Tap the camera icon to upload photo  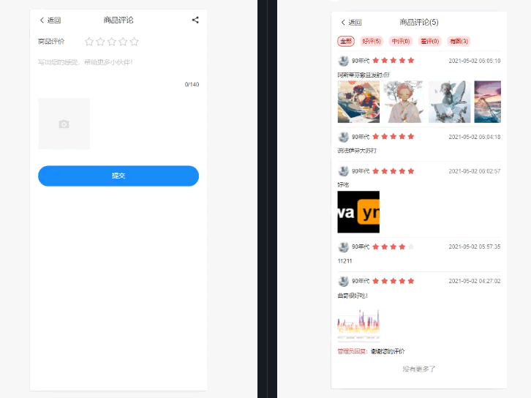64,124
